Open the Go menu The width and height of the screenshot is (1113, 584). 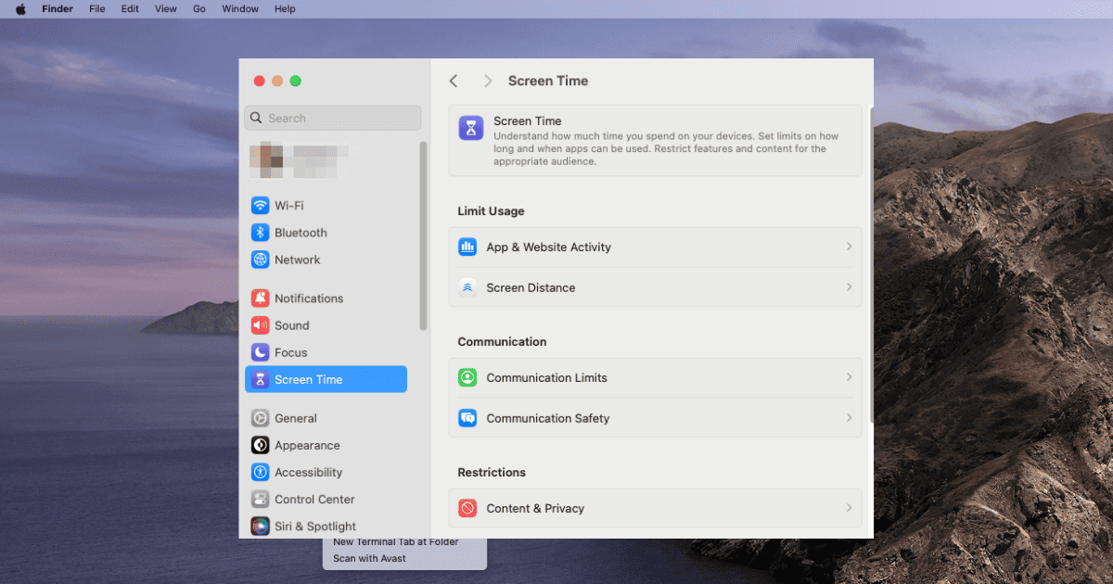[199, 8]
